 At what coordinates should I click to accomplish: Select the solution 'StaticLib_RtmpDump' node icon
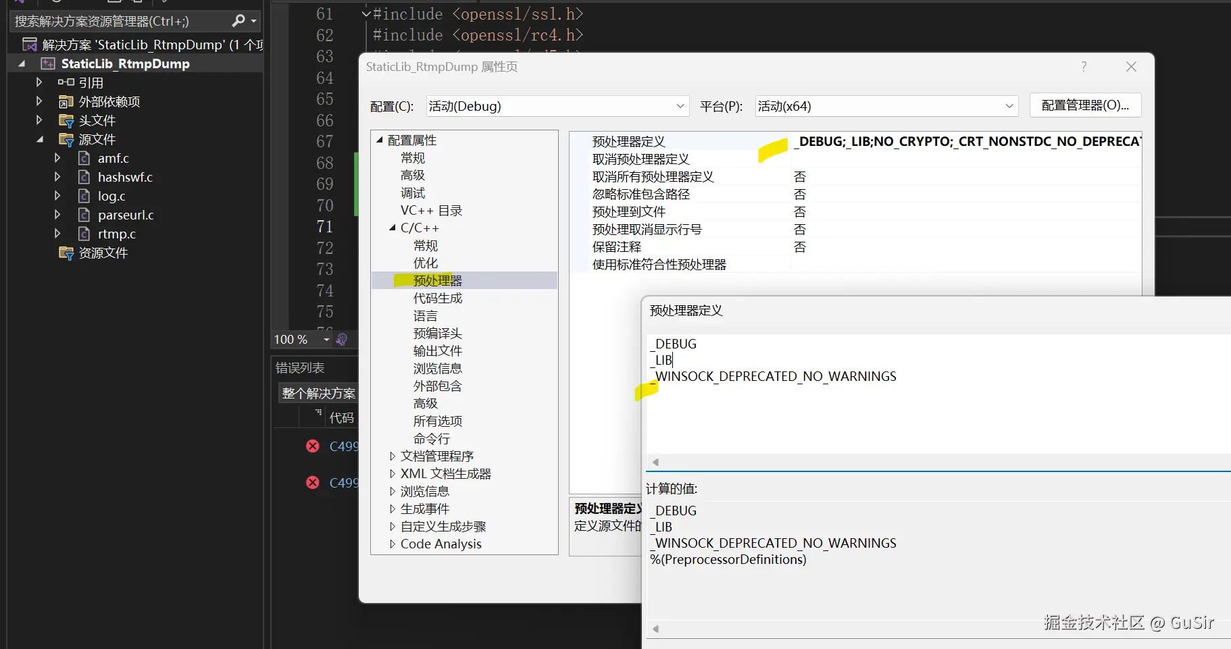point(30,45)
